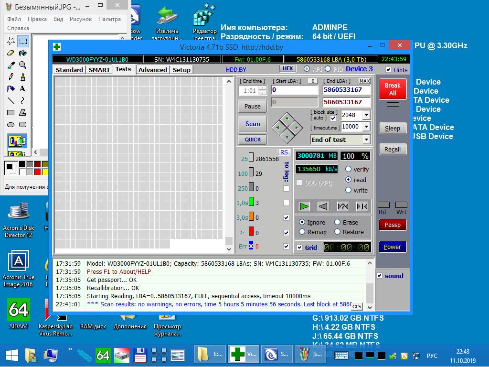Click right arrow on Victoria navigation diamond
Image resolution: width=489 pixels, height=367 pixels.
pyautogui.click(x=296, y=128)
